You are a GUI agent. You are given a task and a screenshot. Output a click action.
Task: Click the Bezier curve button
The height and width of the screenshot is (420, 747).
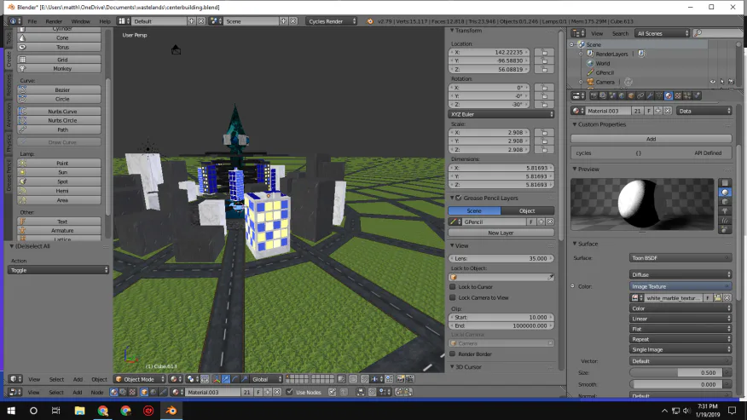(x=59, y=89)
